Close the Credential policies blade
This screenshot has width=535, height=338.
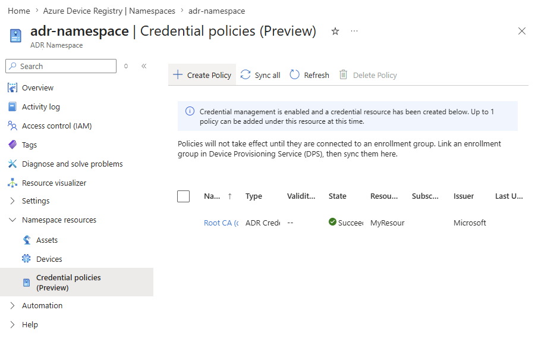coord(522,31)
